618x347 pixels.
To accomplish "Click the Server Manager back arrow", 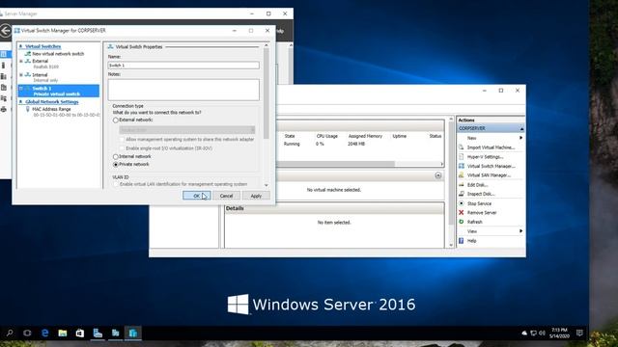I will coord(6,31).
